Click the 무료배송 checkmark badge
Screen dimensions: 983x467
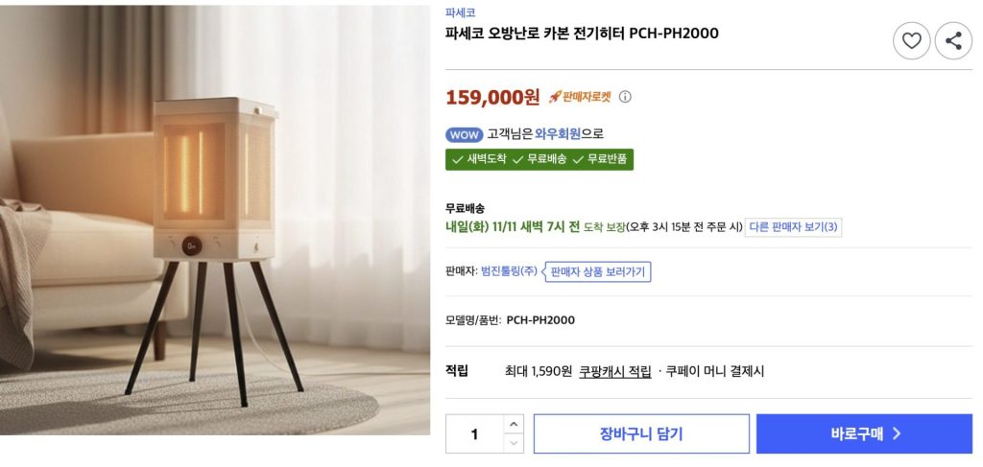(541, 159)
